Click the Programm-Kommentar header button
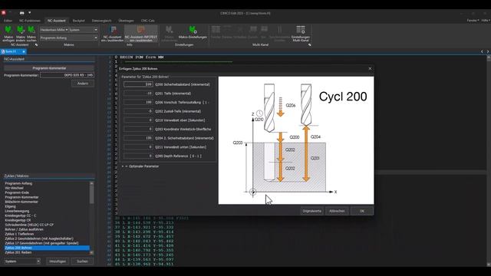 click(x=49, y=68)
